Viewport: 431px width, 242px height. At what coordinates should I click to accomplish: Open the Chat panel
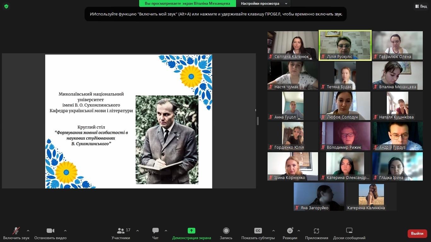pos(155,231)
